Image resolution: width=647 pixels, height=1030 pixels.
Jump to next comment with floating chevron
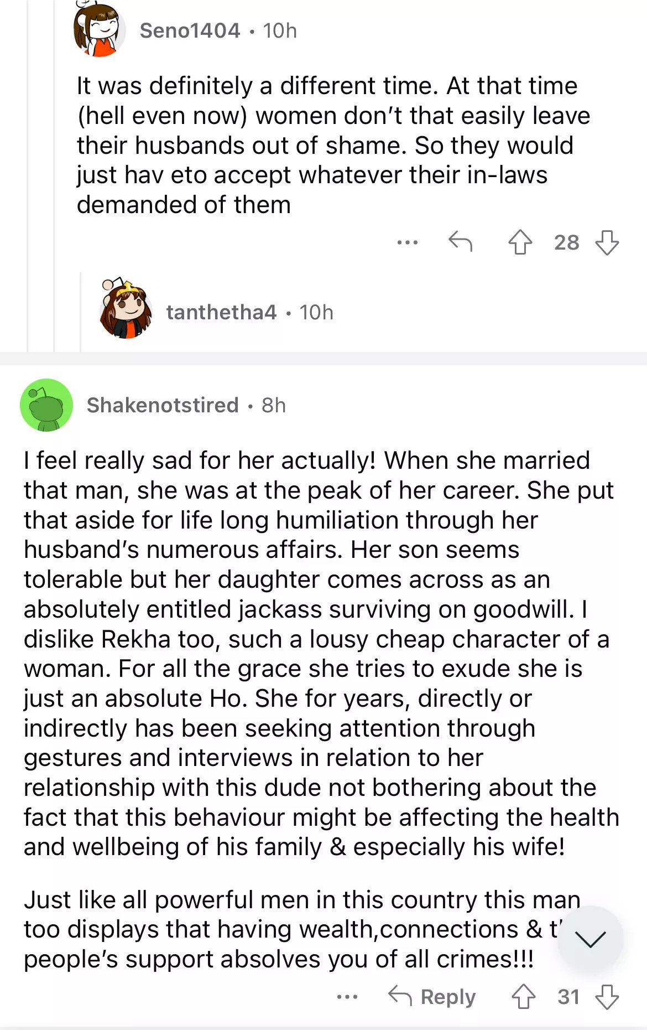pos(590,939)
